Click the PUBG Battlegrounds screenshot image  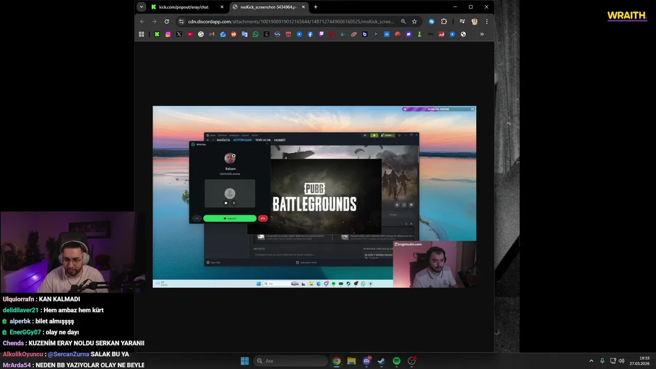[x=314, y=197]
